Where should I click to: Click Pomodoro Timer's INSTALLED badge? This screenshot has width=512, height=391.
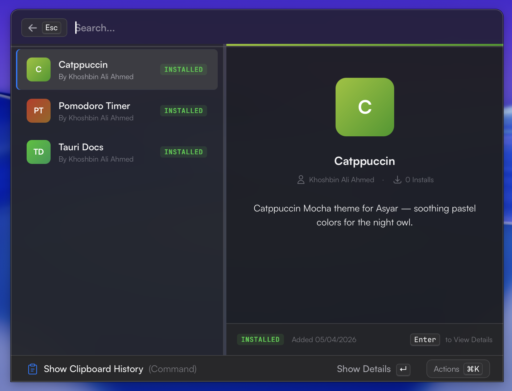(183, 111)
